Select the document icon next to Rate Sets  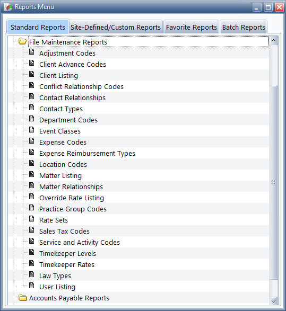[x=32, y=219]
